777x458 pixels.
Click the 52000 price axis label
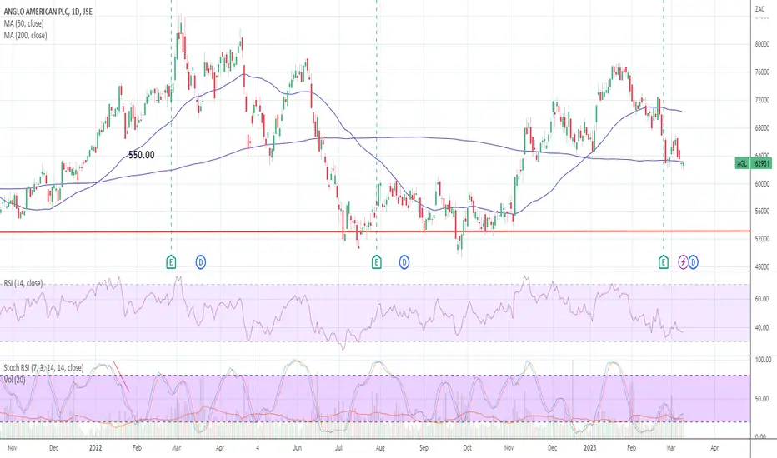coord(762,239)
